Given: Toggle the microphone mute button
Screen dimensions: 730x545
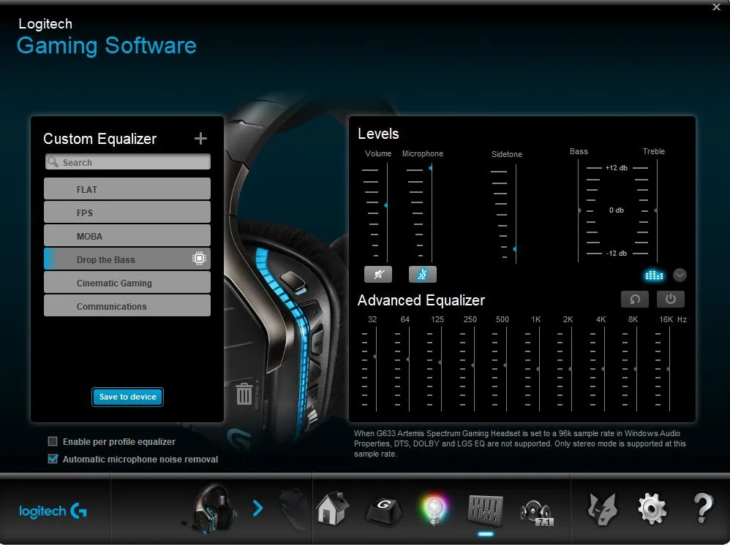Looking at the screenshot, I should (422, 275).
